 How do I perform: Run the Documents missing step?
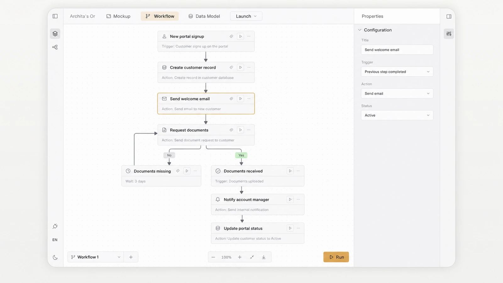point(187,171)
